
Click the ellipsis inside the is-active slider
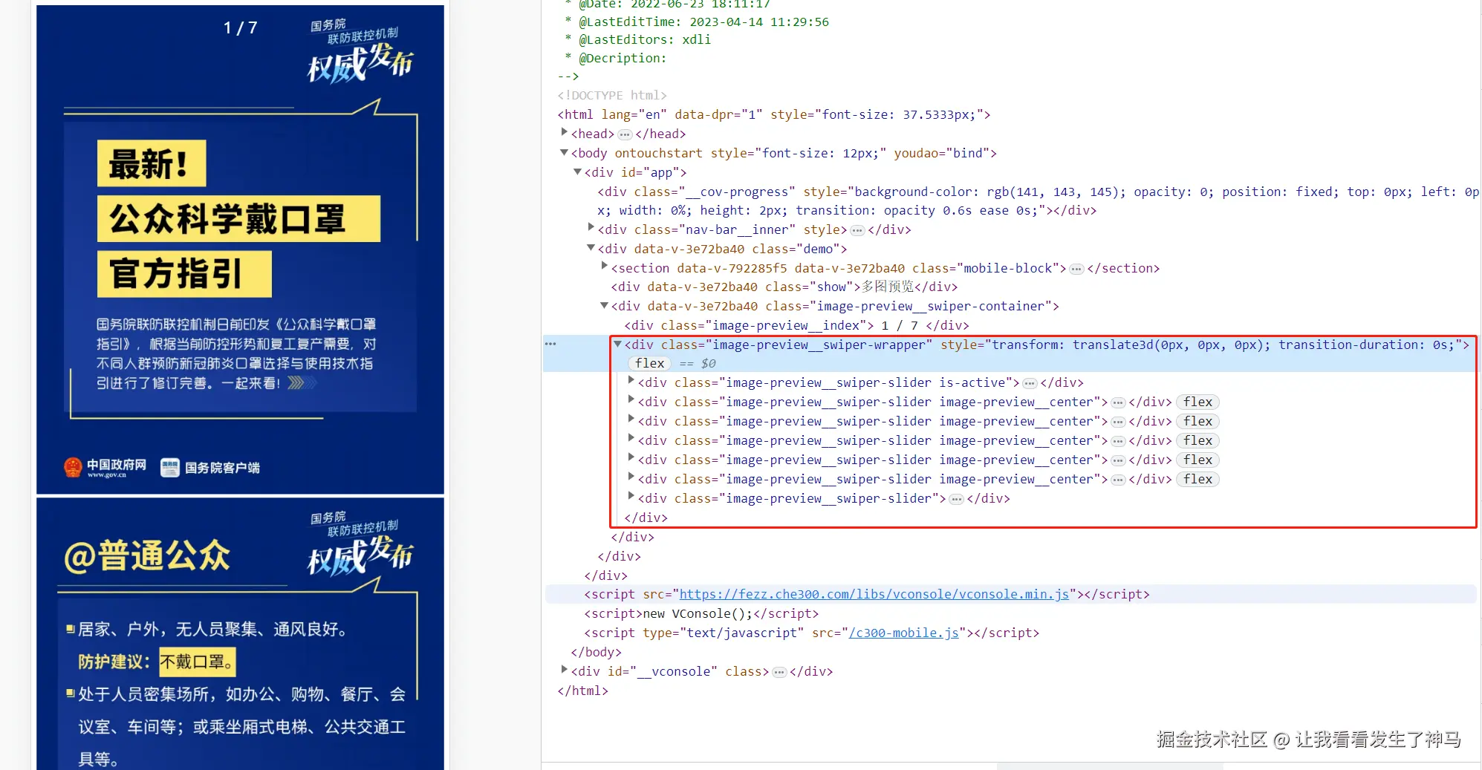point(1030,384)
